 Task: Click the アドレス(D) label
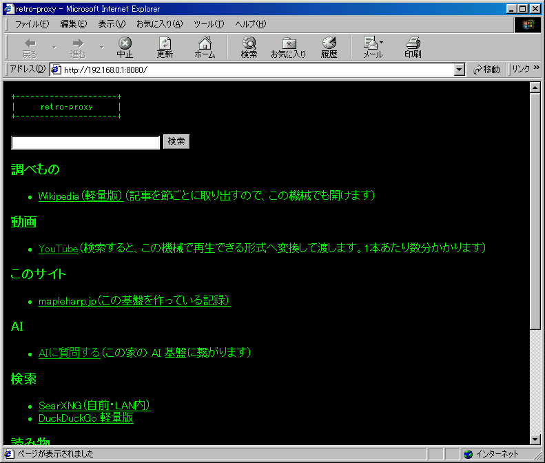(28, 69)
